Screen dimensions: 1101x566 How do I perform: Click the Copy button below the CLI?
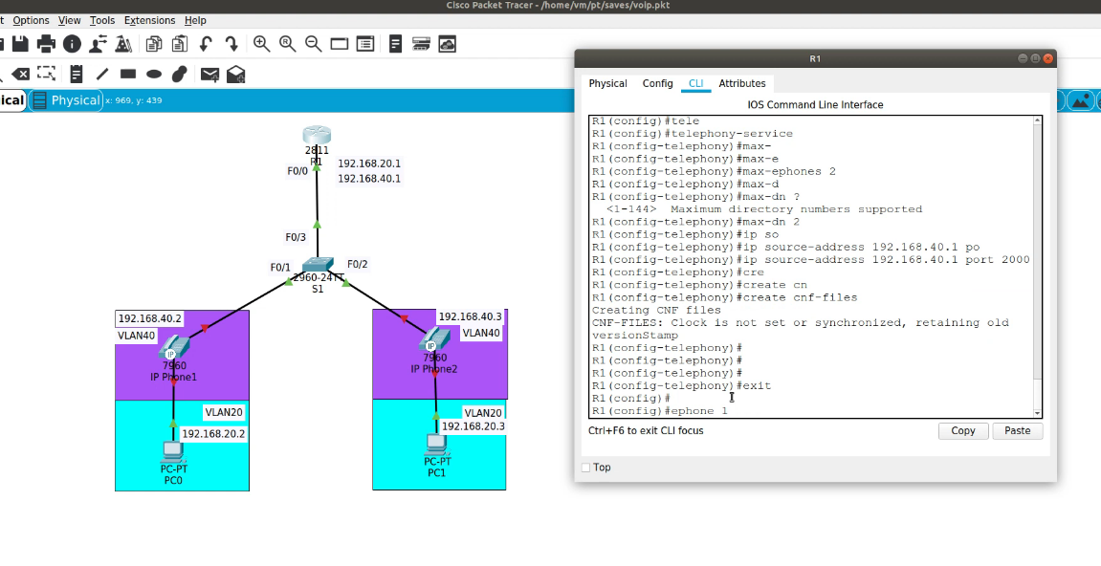click(x=962, y=431)
